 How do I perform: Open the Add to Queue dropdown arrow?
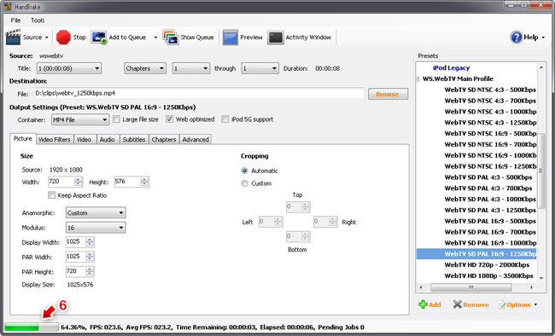pos(155,38)
